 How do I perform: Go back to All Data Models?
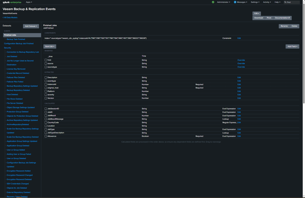pos(10,17)
